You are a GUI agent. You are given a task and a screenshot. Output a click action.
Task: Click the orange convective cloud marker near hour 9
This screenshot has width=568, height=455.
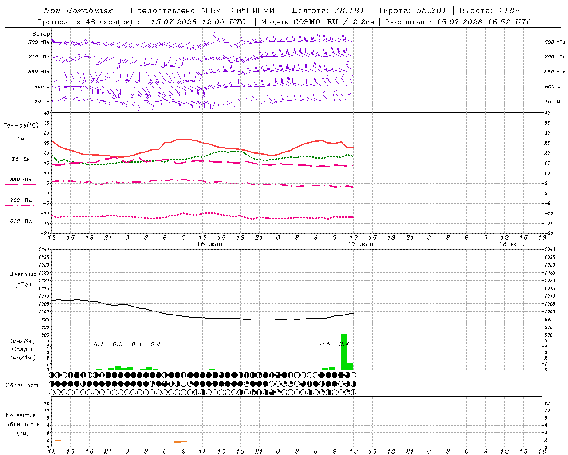(x=181, y=441)
